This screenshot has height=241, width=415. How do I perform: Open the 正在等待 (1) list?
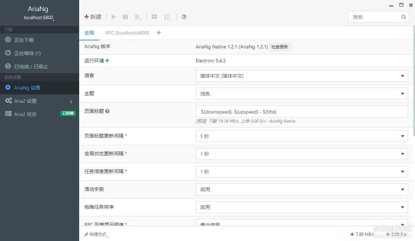[27, 53]
